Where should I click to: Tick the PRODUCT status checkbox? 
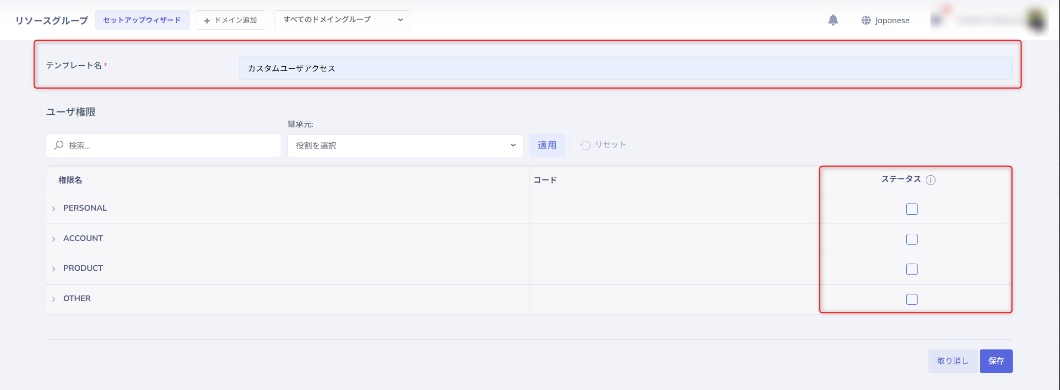[911, 269]
